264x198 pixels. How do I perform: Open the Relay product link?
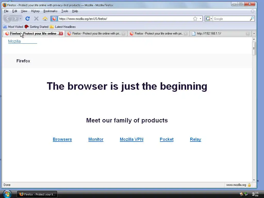195,139
